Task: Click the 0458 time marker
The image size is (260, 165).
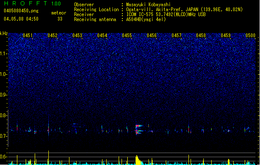Action: [201, 35]
